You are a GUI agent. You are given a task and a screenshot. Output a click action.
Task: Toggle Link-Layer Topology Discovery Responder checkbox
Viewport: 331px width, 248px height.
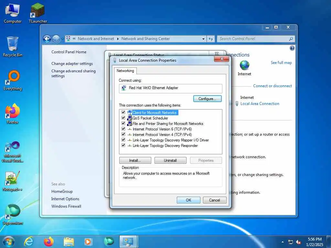123,145
